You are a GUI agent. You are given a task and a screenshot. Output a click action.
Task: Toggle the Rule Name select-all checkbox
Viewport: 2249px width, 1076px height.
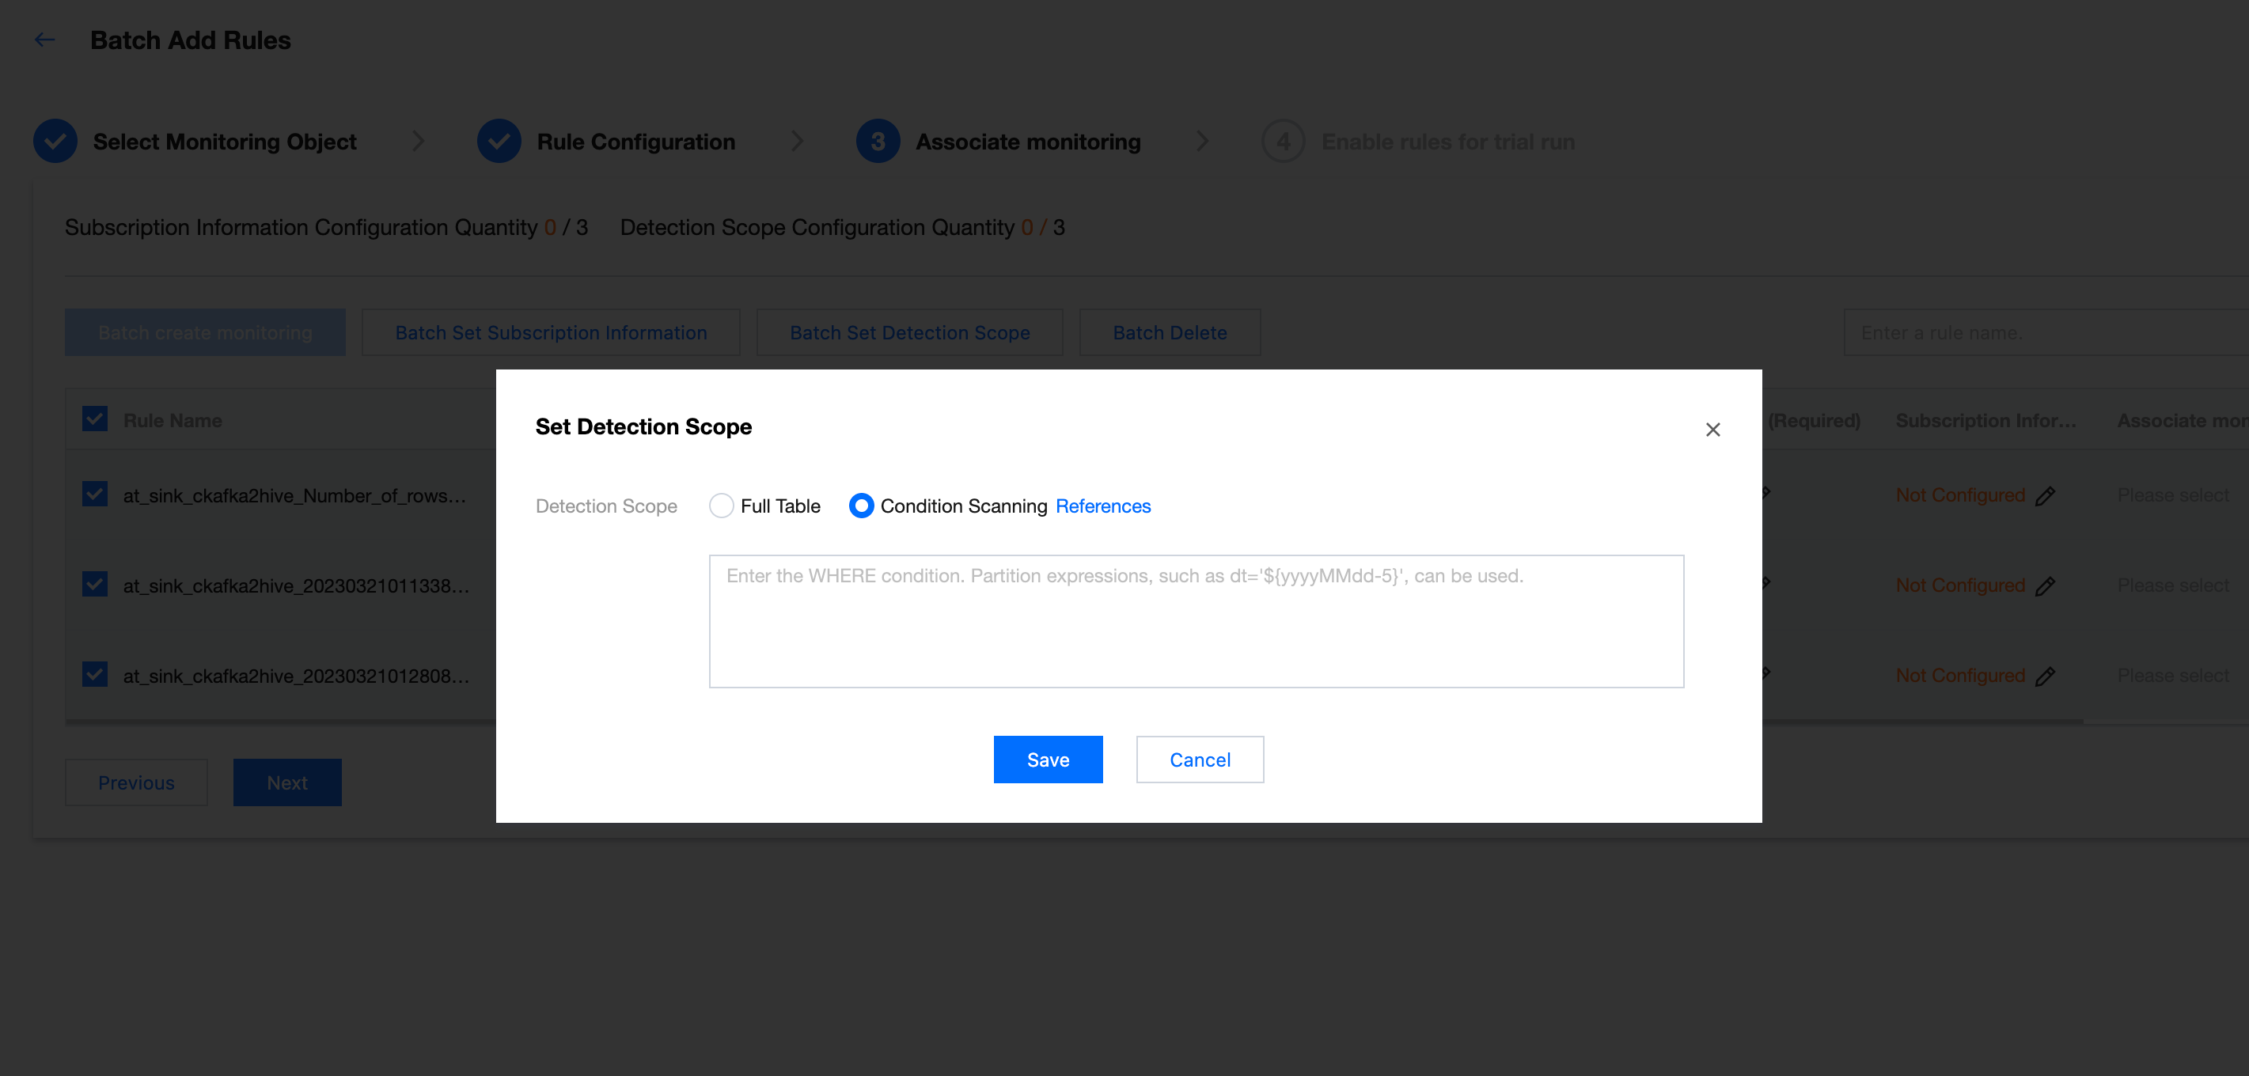click(x=95, y=419)
